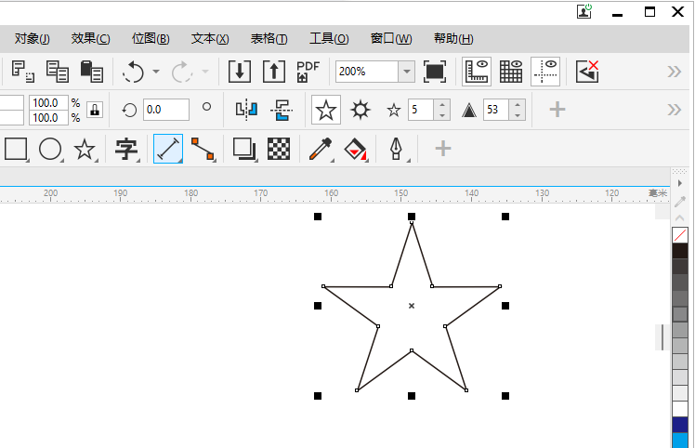Image resolution: width=695 pixels, height=448 pixels.
Task: Click the user account sign-in icon
Action: click(x=584, y=11)
